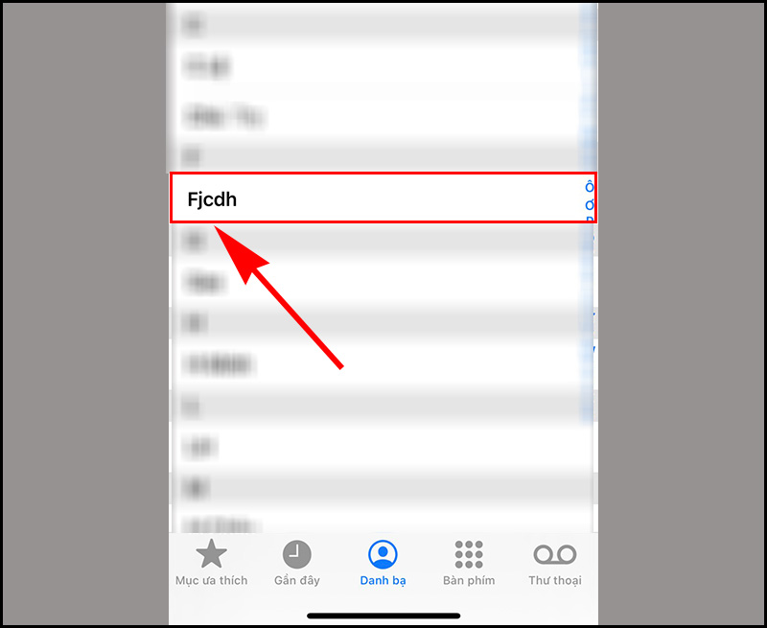Tap the blue person Contacts icon
767x628 pixels.
383,554
